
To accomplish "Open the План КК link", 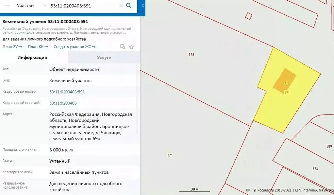I will click(38, 46).
